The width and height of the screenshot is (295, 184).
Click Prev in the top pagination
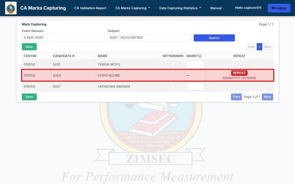point(251,47)
